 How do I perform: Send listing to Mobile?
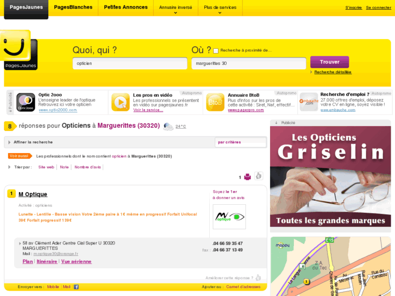53,287
